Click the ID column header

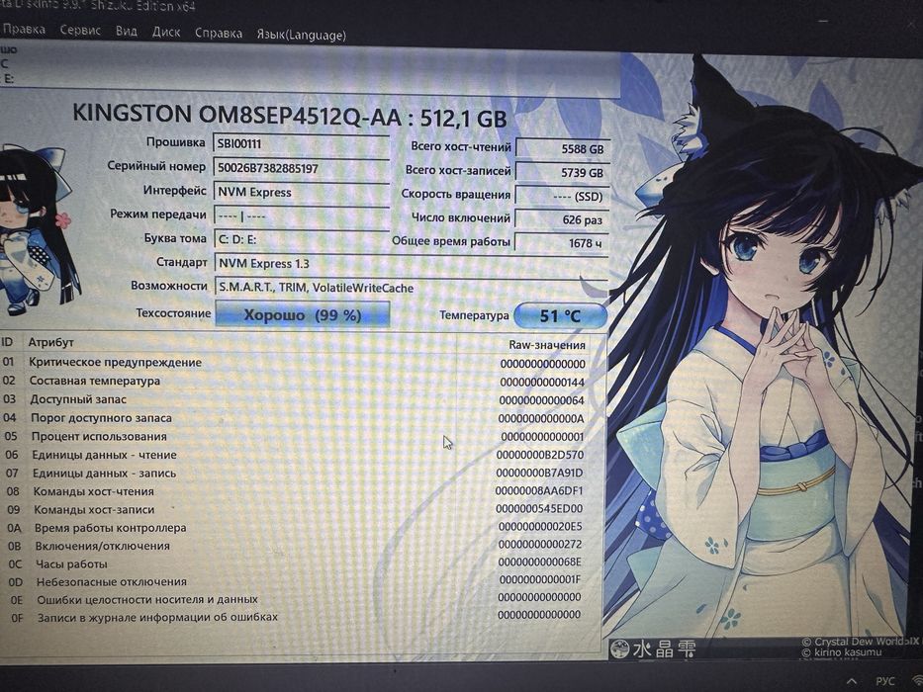pos(8,341)
